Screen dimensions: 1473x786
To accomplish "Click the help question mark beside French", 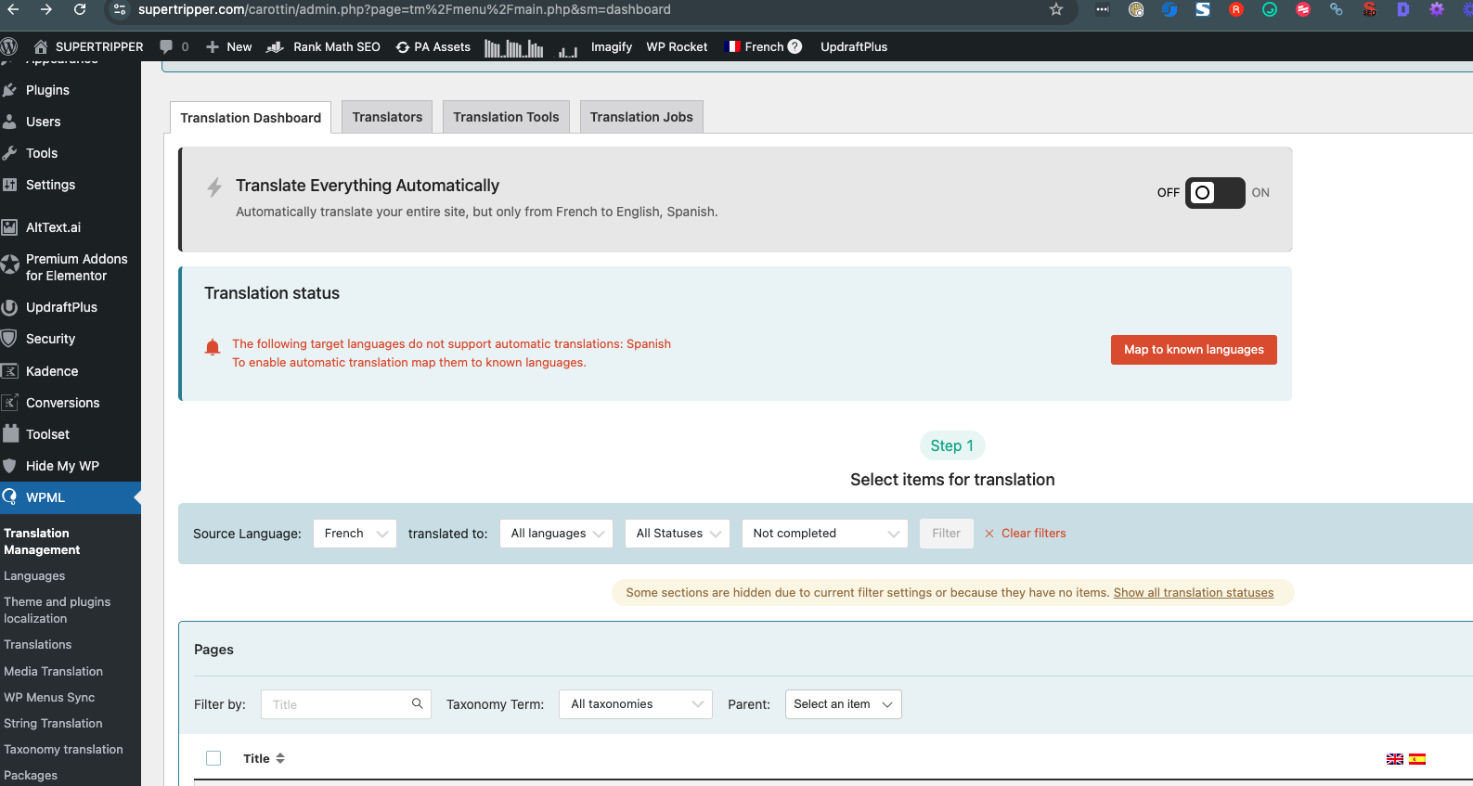I will click(x=795, y=46).
